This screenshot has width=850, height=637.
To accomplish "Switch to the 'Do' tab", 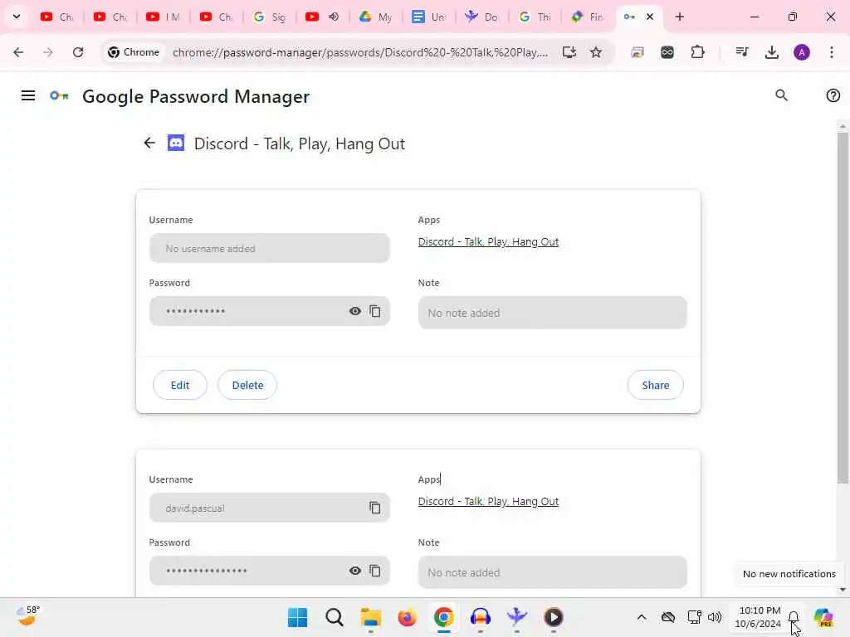I will click(x=482, y=17).
